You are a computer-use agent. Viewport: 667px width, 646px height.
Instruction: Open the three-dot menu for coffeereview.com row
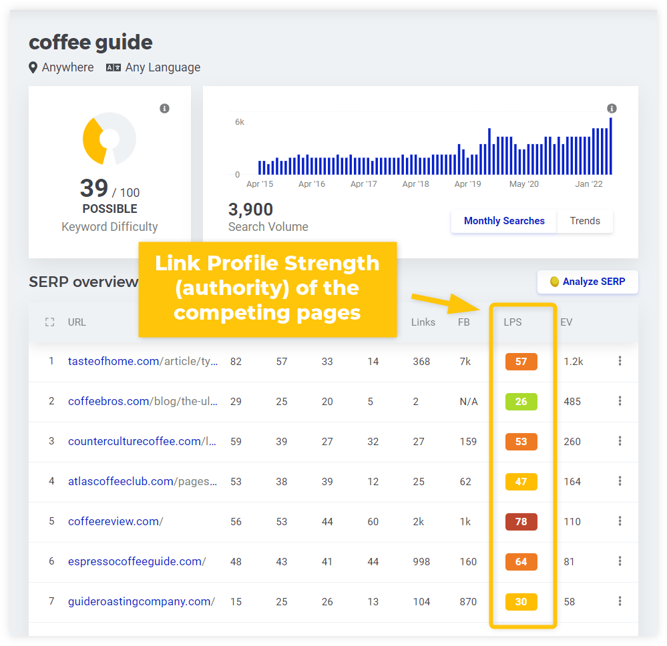pyautogui.click(x=620, y=521)
